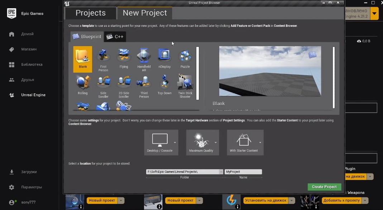
Task: Open the sony777 user profile
Action: click(x=28, y=202)
